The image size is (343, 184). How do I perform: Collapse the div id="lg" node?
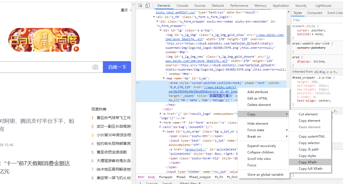(x=160, y=31)
